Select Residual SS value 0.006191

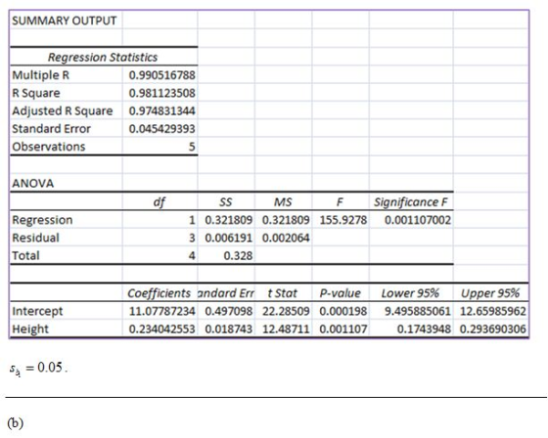229,238
